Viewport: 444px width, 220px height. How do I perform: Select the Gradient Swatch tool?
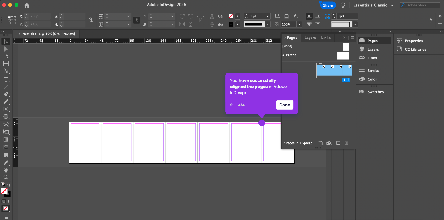[6, 140]
